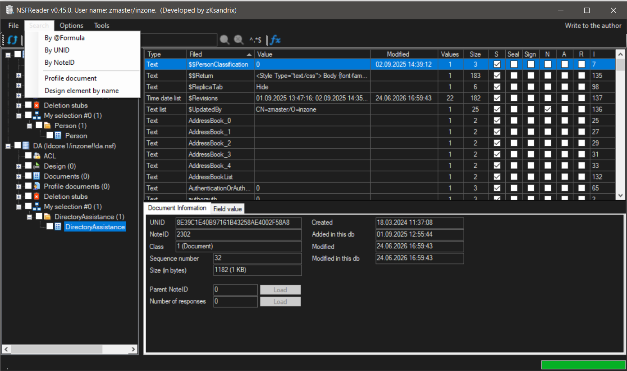Click the magnifier search icon

[x=224, y=40]
